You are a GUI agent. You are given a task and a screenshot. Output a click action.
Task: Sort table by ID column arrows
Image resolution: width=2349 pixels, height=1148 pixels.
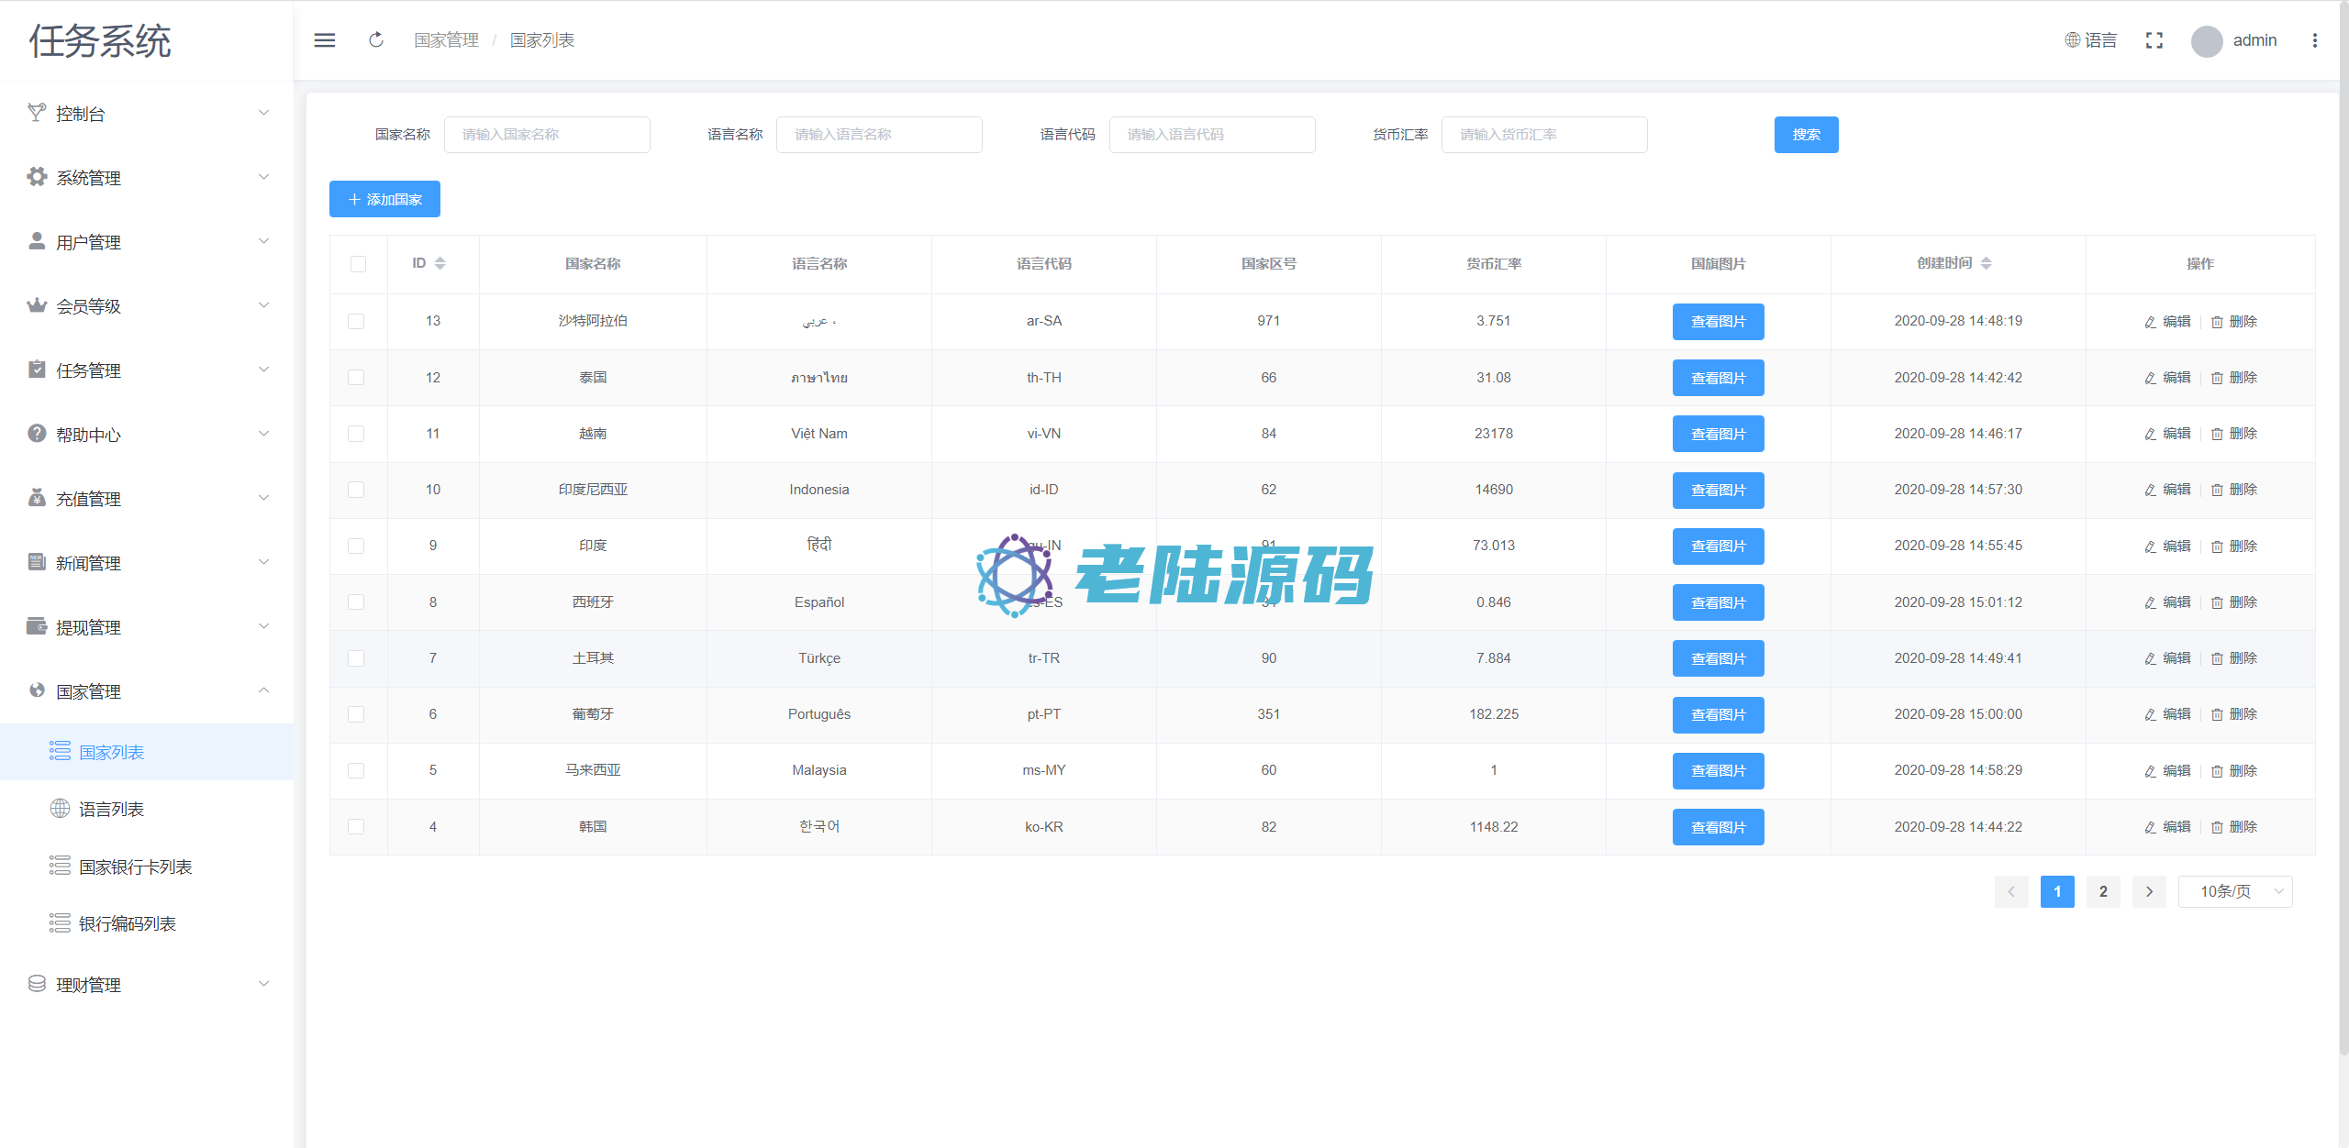pos(440,263)
